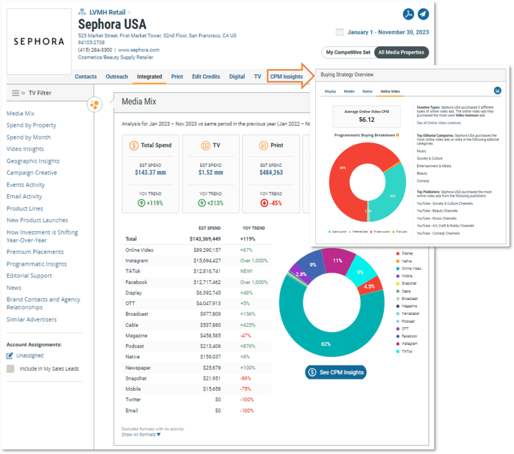Open Campaign Creative in sidebar
This screenshot has height=454, width=514.
[x=32, y=173]
